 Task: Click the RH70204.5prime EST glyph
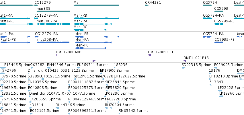click(x=108, y=108)
